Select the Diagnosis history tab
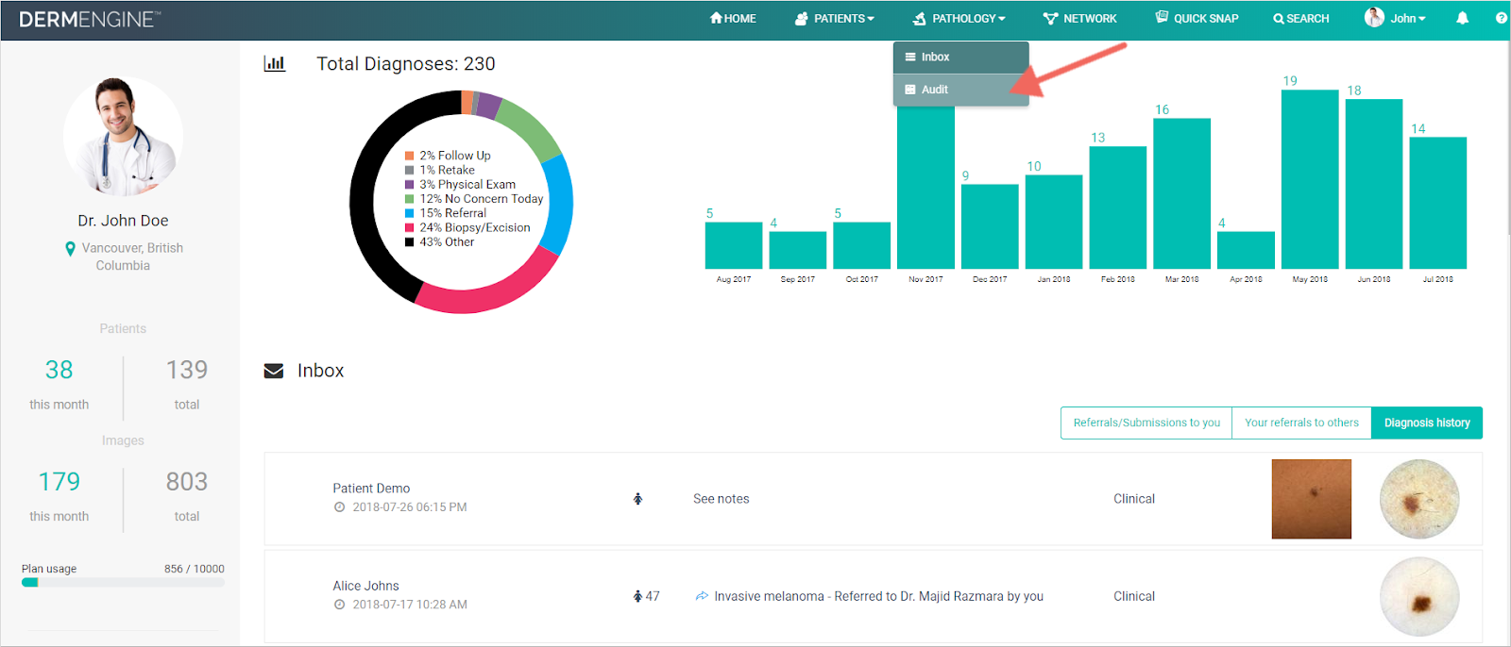The image size is (1511, 647). pyautogui.click(x=1427, y=423)
